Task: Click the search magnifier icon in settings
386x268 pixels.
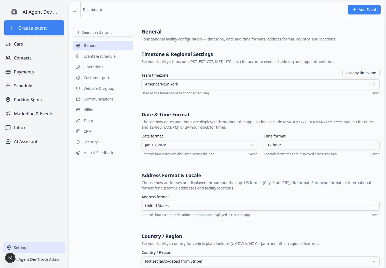Action: click(77, 32)
